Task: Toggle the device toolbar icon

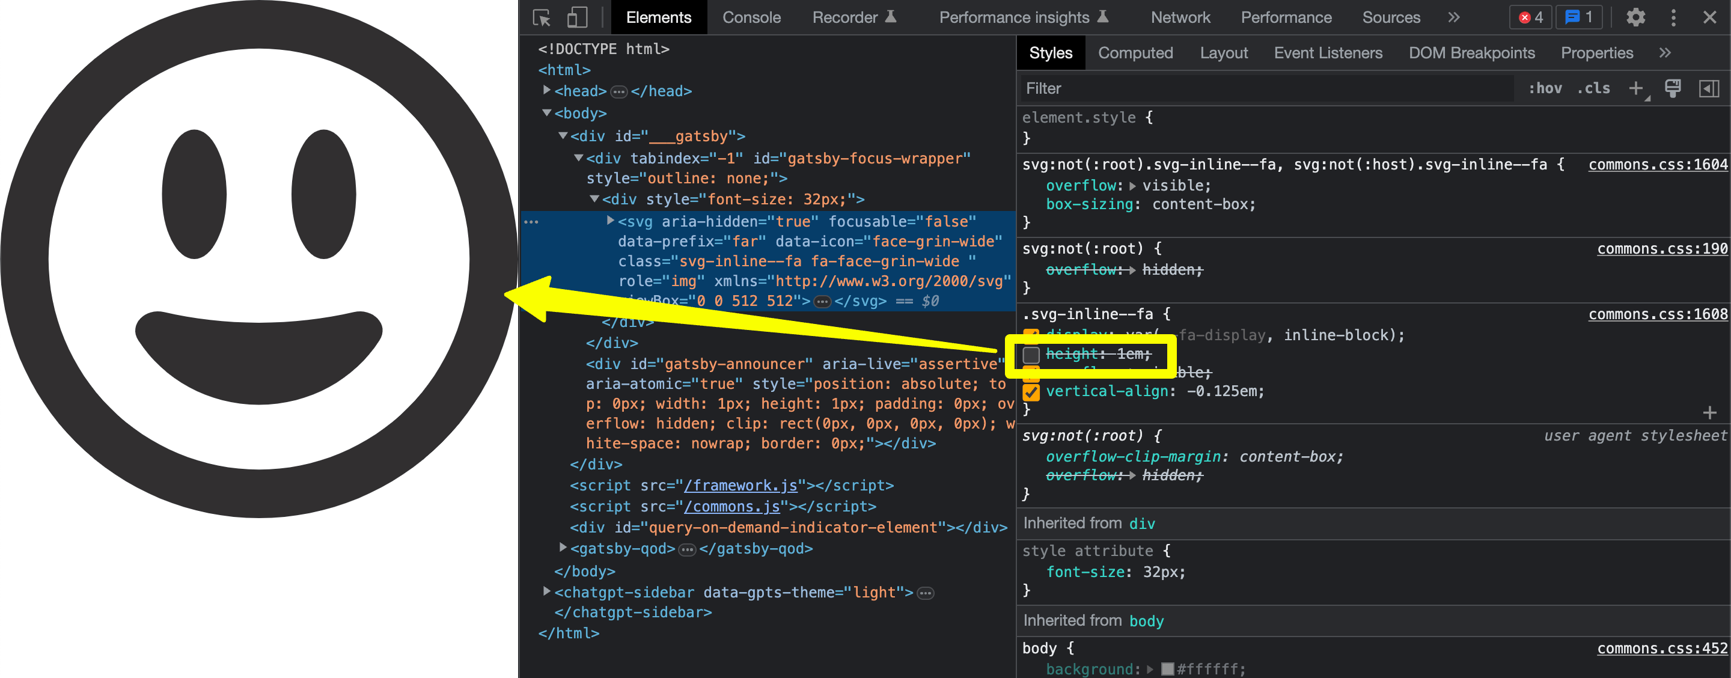Action: pos(576,17)
